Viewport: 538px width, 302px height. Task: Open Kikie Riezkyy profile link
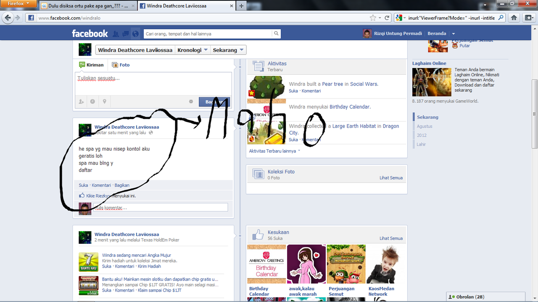[98, 195]
